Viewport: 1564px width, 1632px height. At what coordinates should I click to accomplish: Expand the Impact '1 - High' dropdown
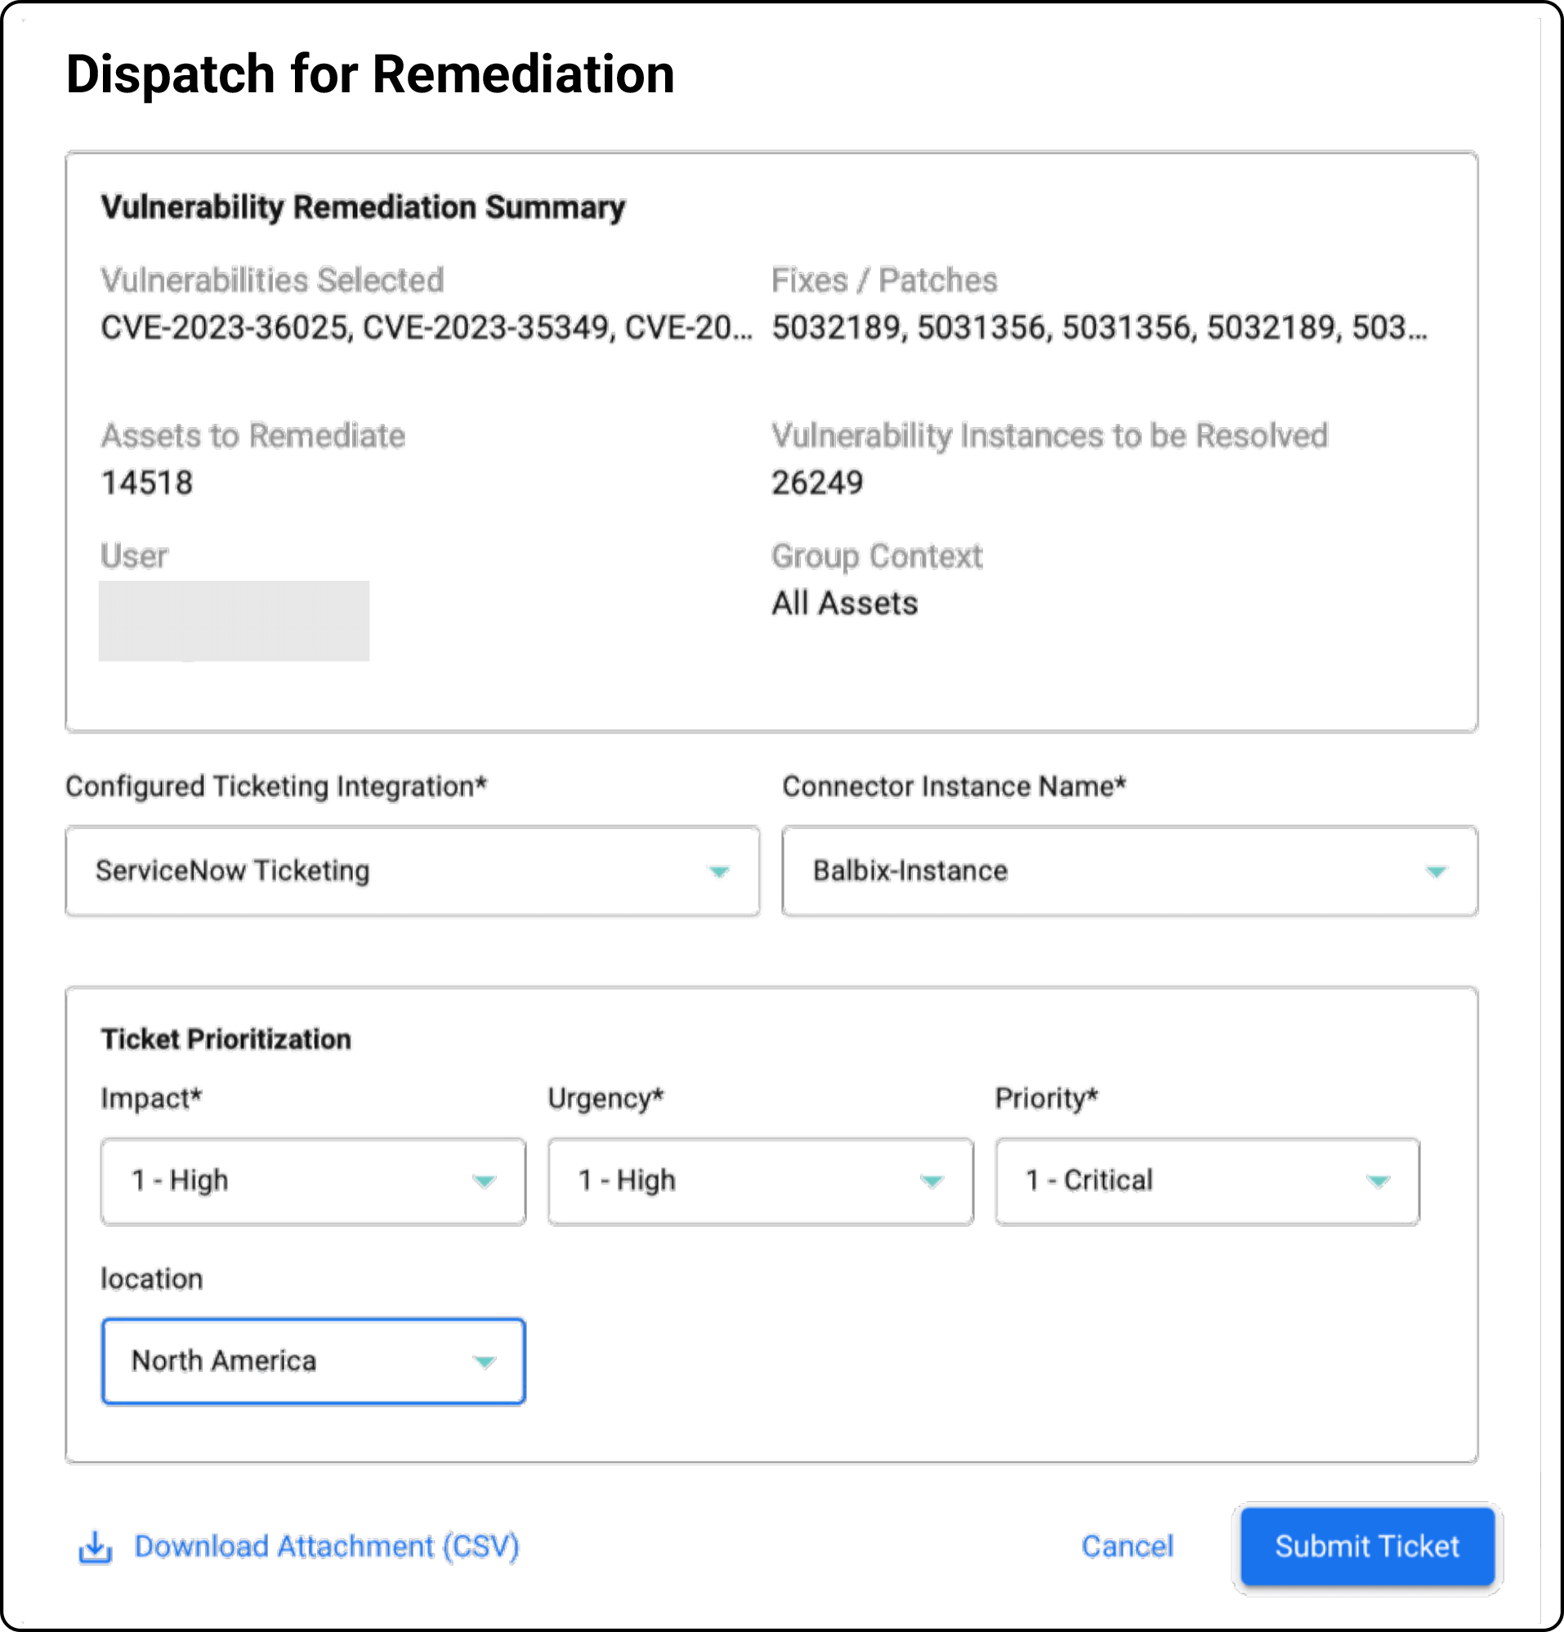(x=313, y=1180)
